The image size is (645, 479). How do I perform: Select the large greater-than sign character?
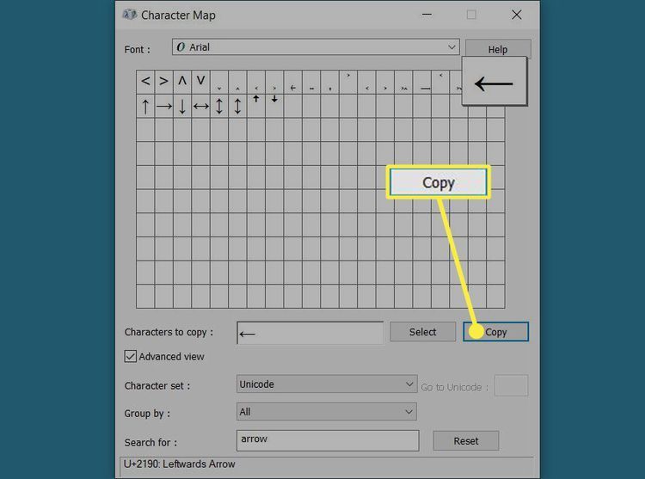click(163, 81)
